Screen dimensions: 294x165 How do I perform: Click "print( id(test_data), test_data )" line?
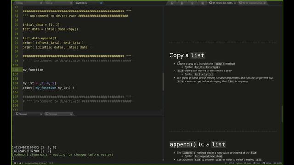click(53, 43)
